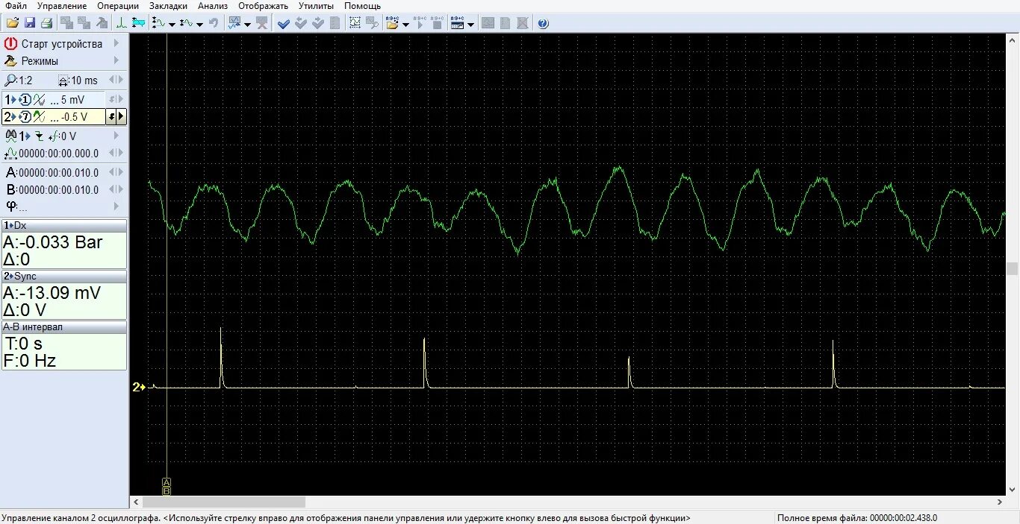
Task: Click the magnifier zoom icon showing 1:2
Action: coord(10,80)
